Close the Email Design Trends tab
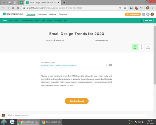Screen dimensions: 156x125 59,2
